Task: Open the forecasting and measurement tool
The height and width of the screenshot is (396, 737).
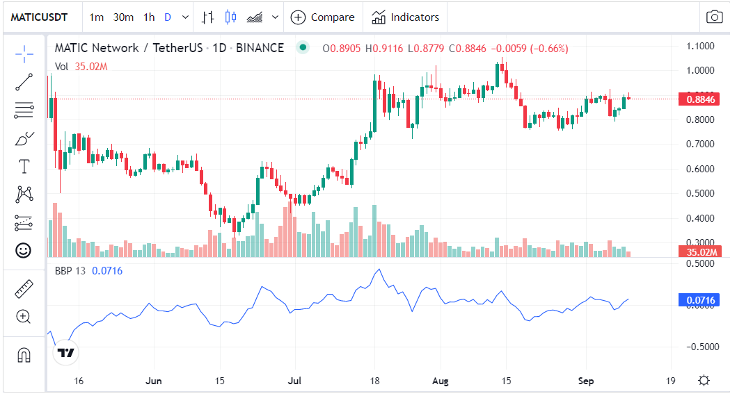Action: 24,223
